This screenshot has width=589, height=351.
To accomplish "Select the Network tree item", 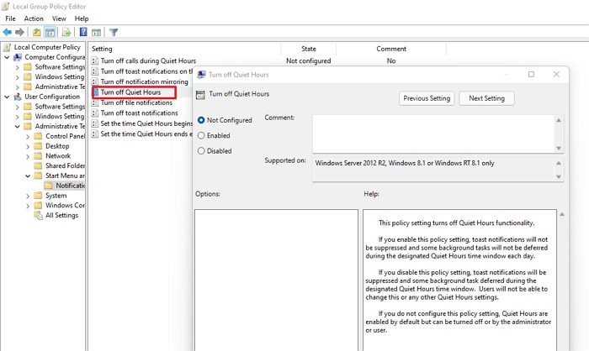I will (x=58, y=156).
